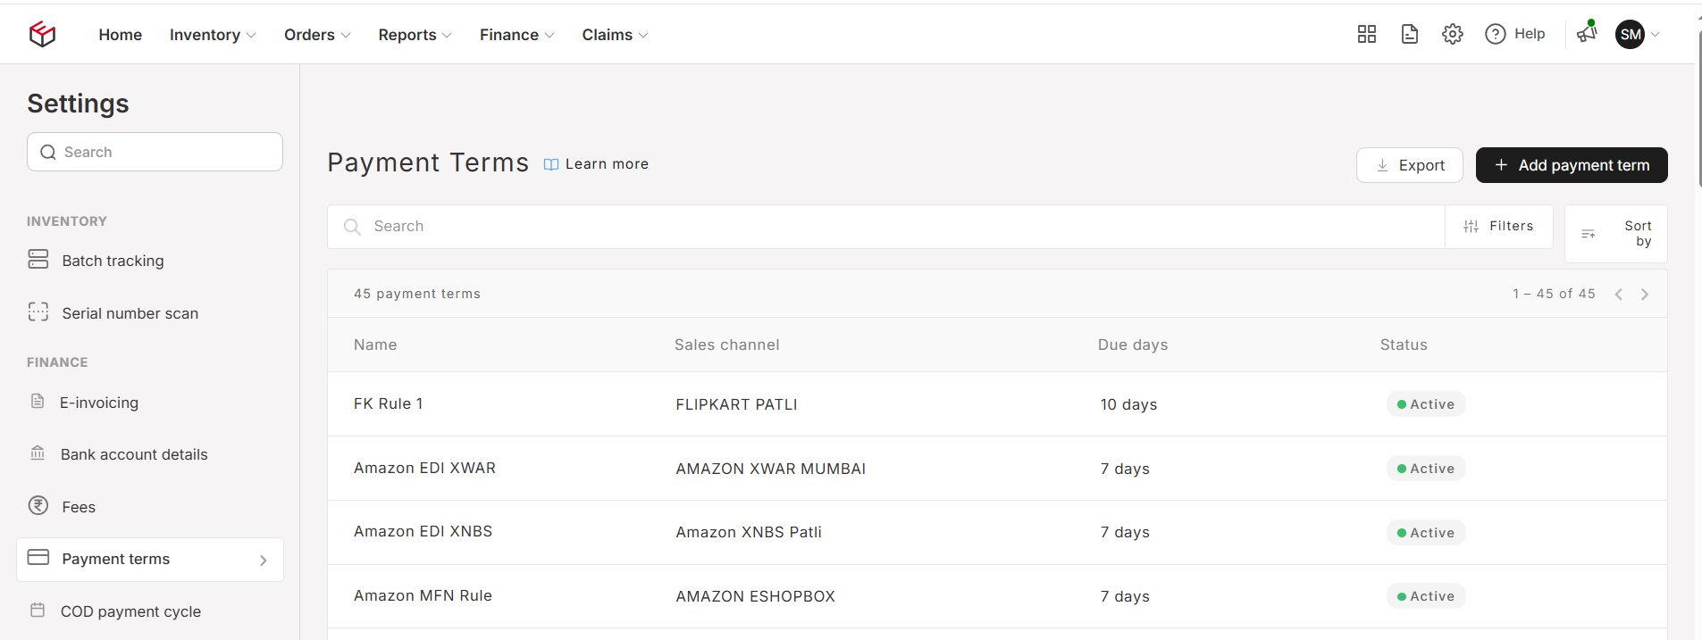Screen dimensions: 1702x640
Task: Click the Export button
Action: [1410, 165]
